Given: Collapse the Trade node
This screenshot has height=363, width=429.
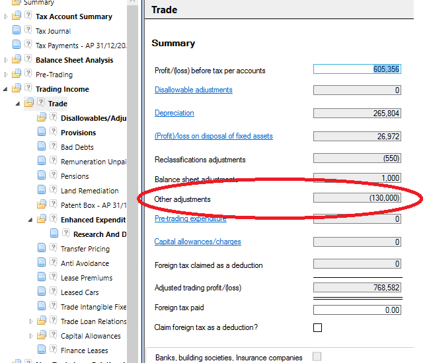Looking at the screenshot, I should pyautogui.click(x=18, y=104).
